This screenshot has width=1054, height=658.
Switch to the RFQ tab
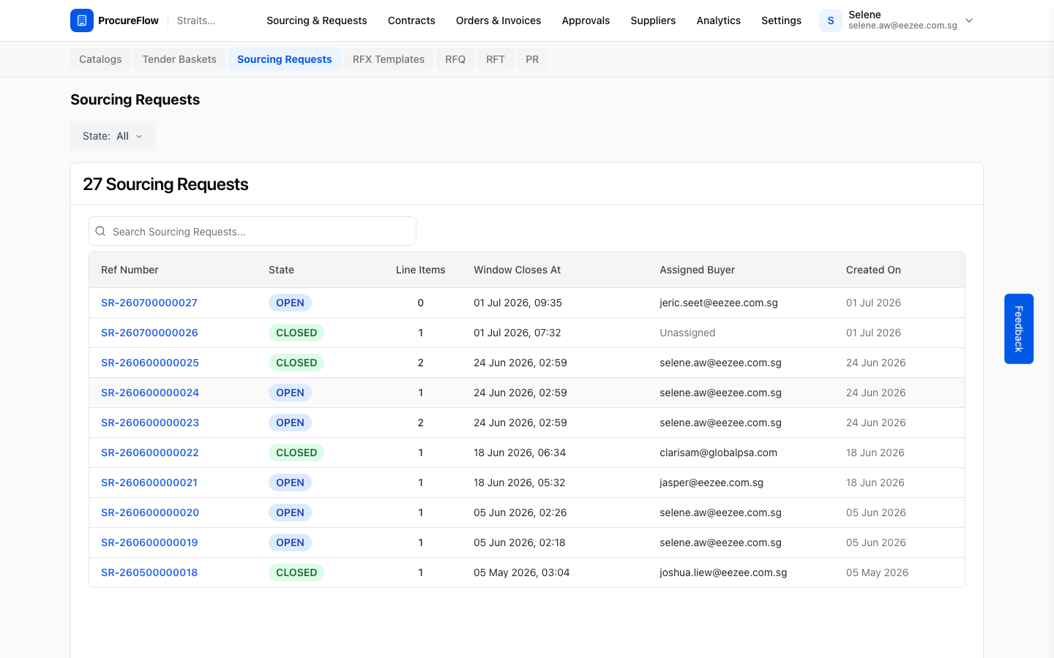pos(455,59)
